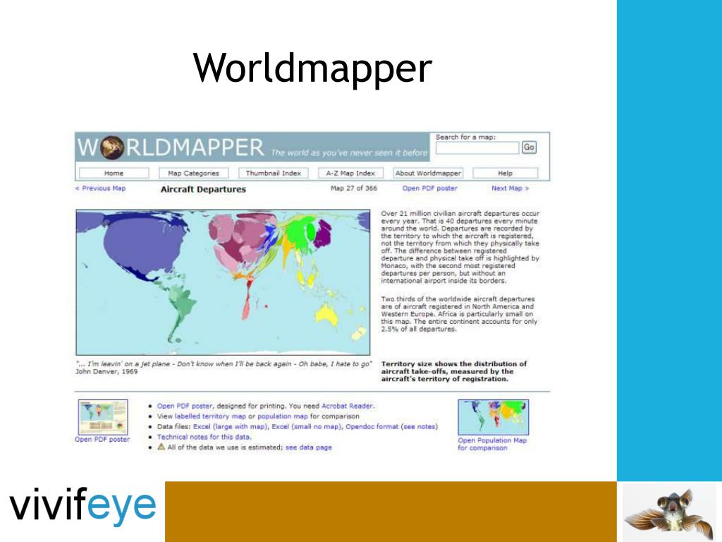Click the Aircraft Departures heading text

click(203, 189)
